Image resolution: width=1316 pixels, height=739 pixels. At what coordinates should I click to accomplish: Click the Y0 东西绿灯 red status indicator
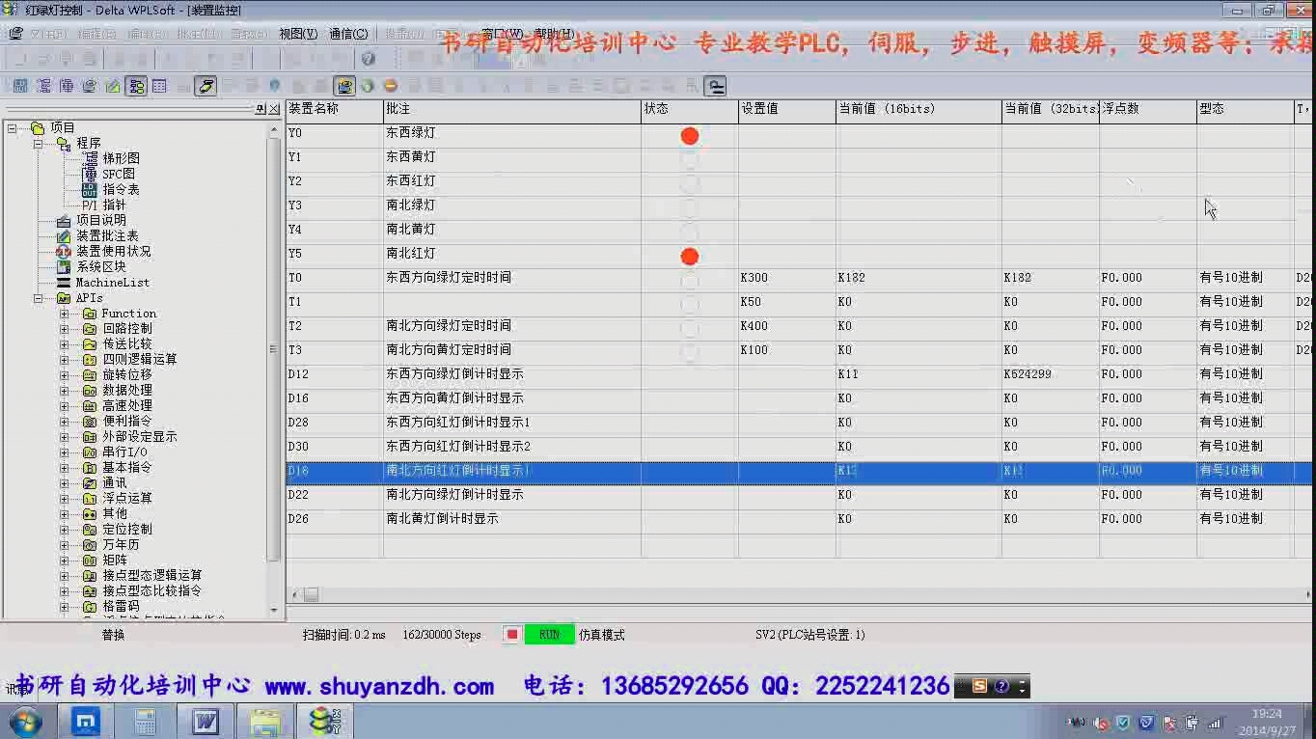click(x=689, y=136)
